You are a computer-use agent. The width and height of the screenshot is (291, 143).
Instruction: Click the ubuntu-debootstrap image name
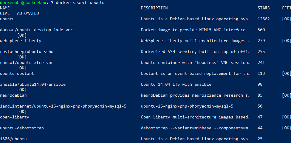click(22, 128)
